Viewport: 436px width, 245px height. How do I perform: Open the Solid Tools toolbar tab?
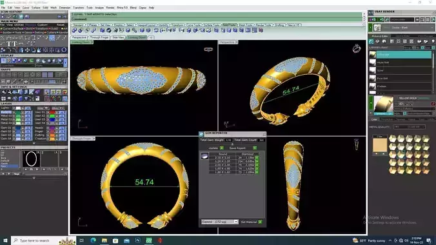pos(229,25)
